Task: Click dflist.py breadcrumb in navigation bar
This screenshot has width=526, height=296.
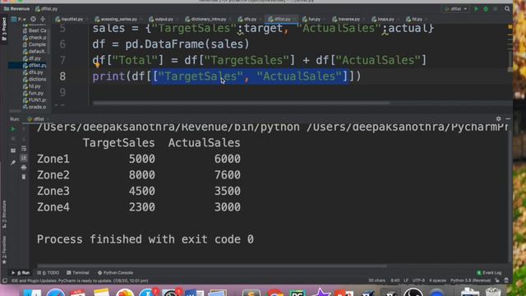Action: click(x=47, y=9)
